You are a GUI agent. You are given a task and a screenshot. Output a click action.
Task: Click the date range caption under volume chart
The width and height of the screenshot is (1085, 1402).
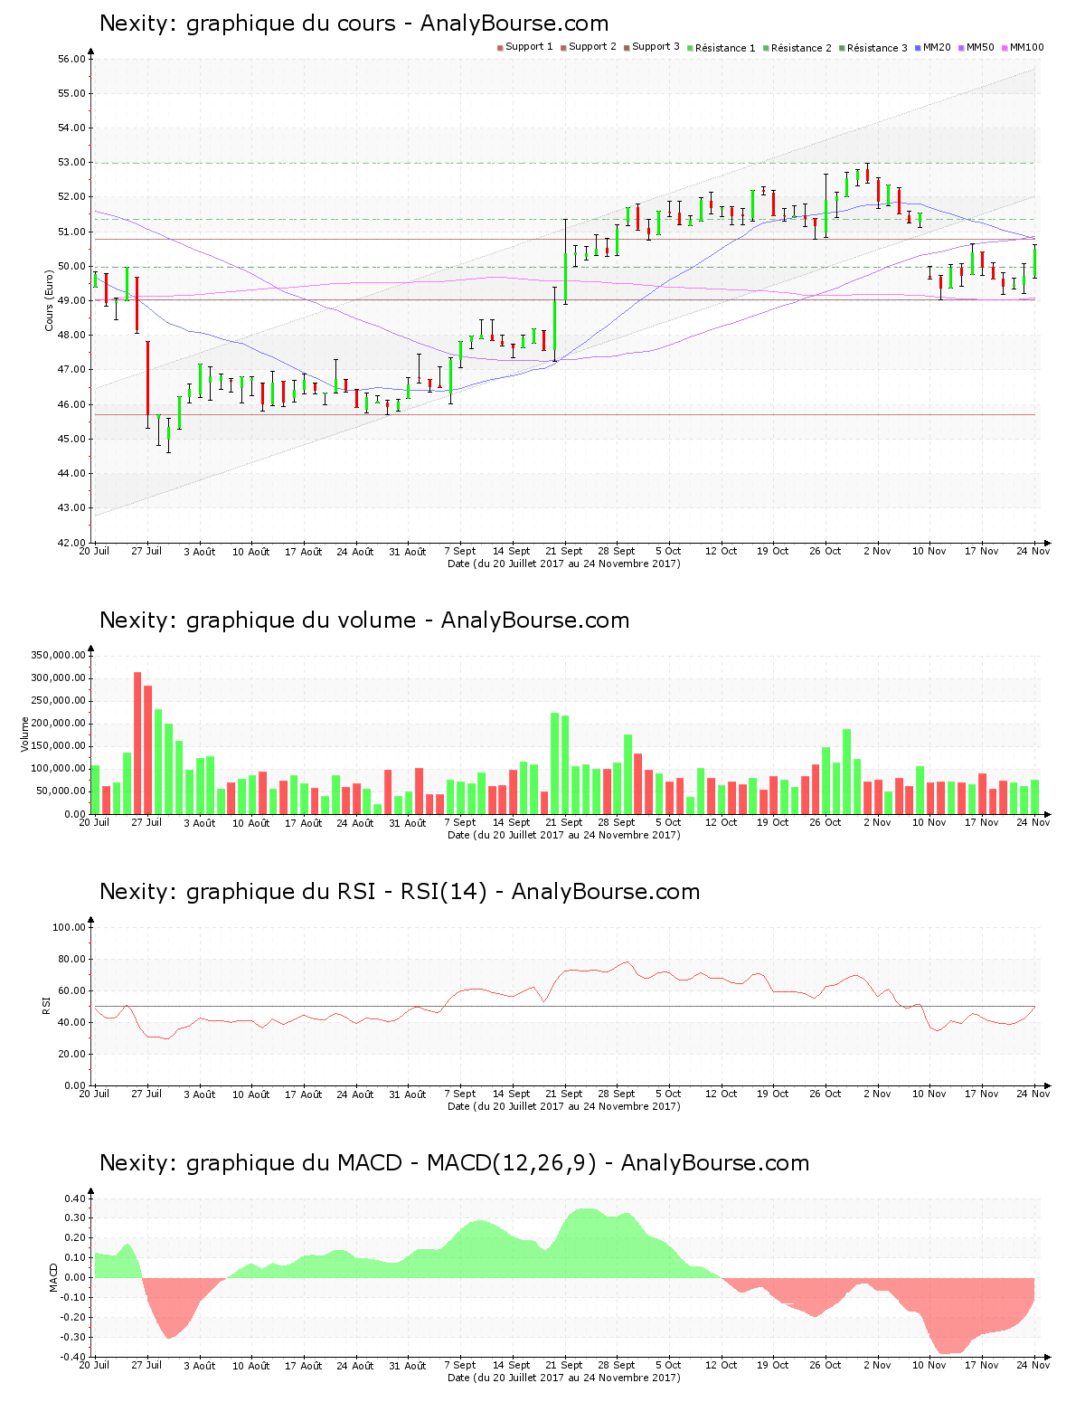[x=564, y=835]
